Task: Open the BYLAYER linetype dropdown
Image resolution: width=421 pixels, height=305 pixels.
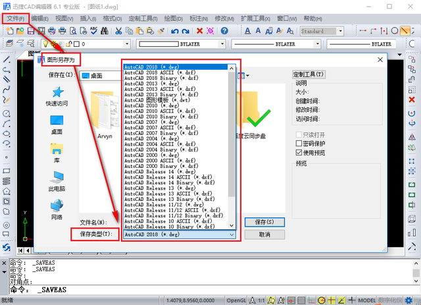Action: [317, 44]
